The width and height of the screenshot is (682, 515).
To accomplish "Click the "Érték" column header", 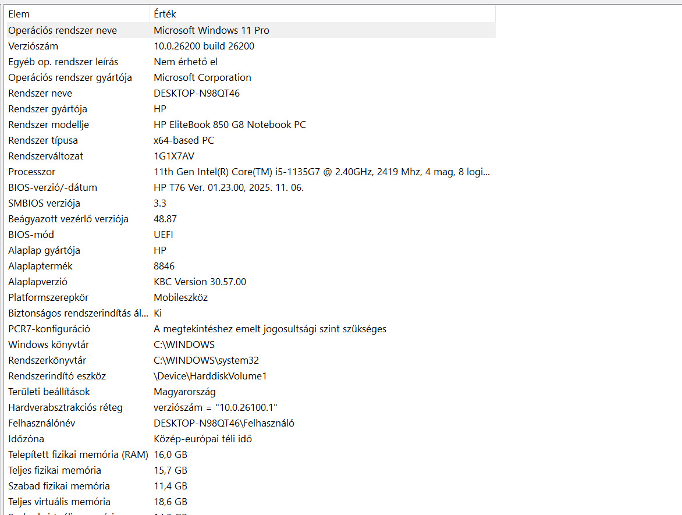I will pyautogui.click(x=165, y=14).
